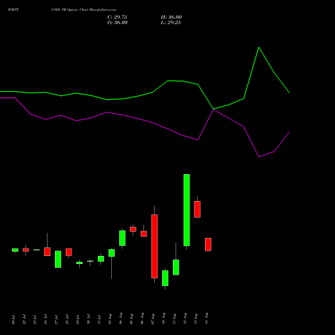Click the green indicator line's highest peak
Screen dimensions: 335x335
pyautogui.click(x=259, y=48)
